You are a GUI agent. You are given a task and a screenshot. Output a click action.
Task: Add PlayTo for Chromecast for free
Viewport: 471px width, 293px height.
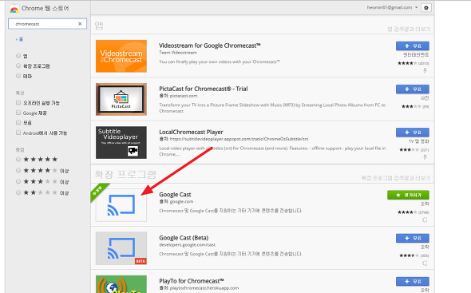(x=413, y=282)
